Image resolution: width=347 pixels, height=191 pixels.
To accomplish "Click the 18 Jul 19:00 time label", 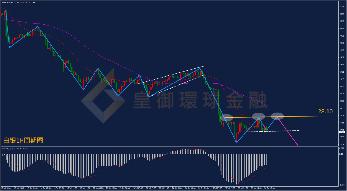I will (x=46, y=188).
